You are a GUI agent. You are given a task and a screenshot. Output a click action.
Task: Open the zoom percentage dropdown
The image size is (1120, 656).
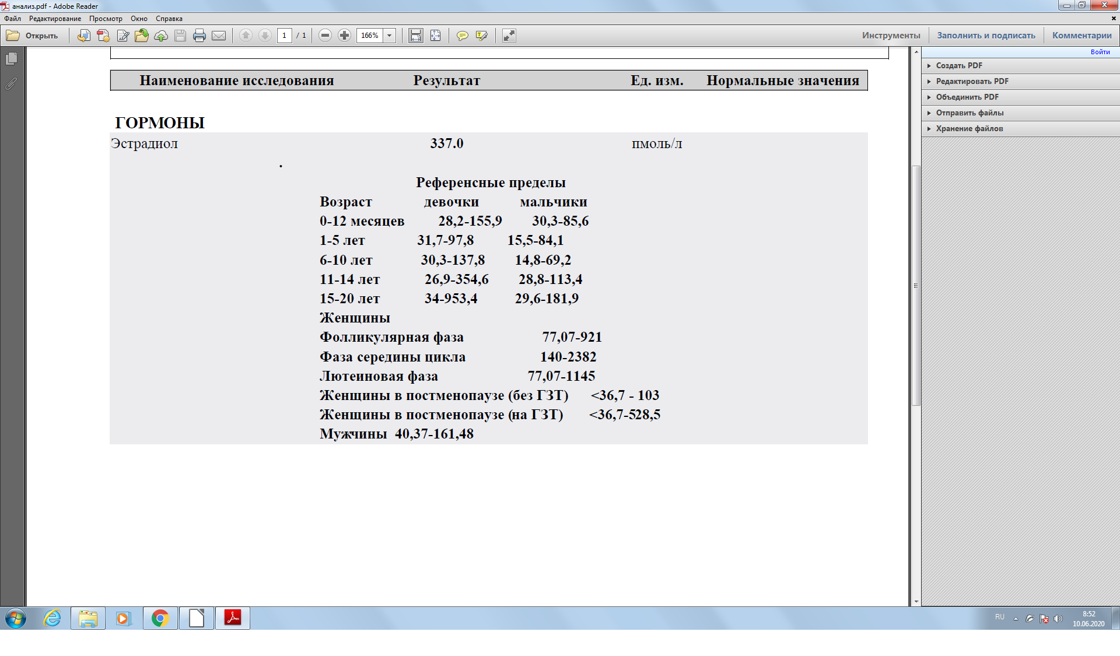click(x=390, y=36)
